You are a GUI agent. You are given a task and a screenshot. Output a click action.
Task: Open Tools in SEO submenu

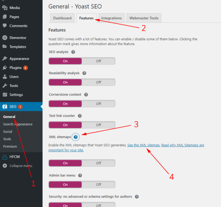[7, 139]
